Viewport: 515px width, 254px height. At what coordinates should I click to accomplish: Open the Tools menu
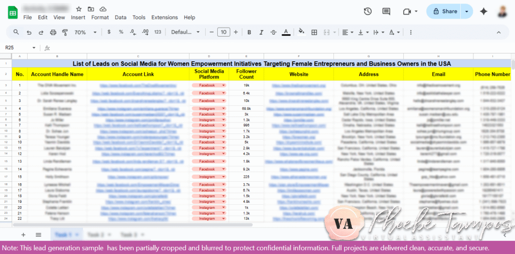pyautogui.click(x=139, y=18)
